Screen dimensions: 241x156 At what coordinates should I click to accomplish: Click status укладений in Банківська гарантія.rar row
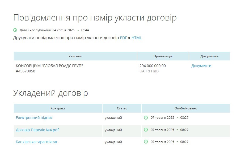pyautogui.click(x=113, y=142)
